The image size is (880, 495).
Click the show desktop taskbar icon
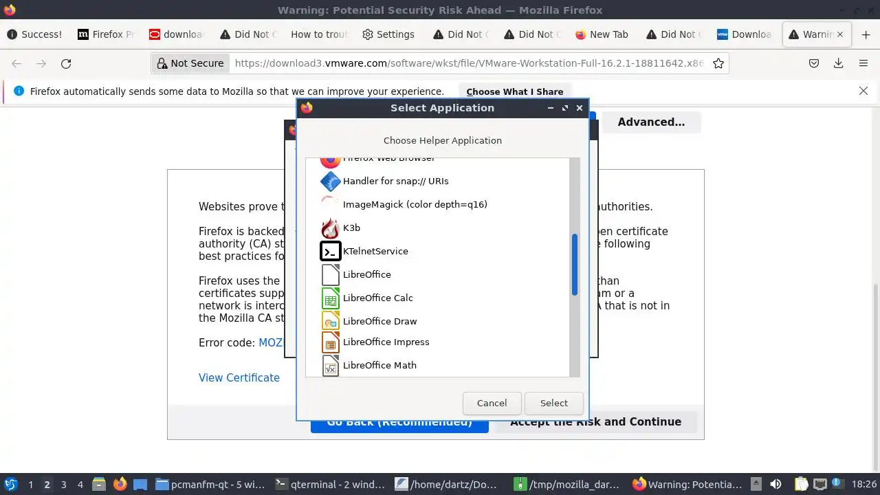[140, 484]
